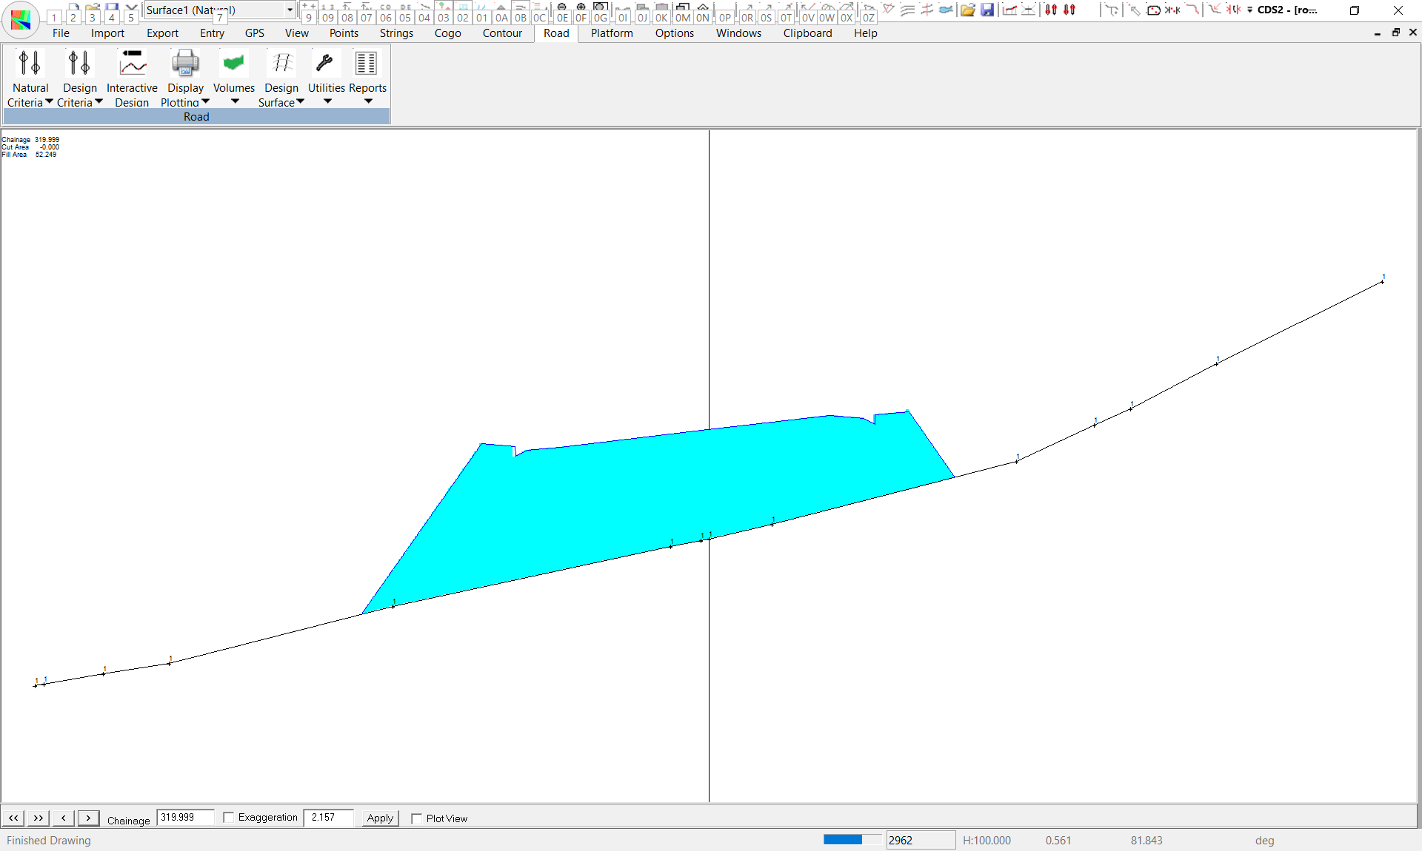This screenshot has height=851, width=1422.
Task: Jump to first chainage with << button
Action: pos(13,818)
